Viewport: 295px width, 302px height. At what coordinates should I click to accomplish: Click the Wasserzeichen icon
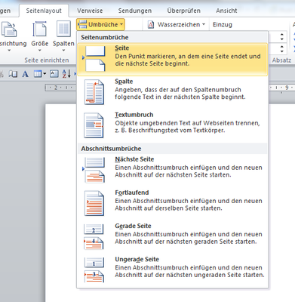pos(151,25)
